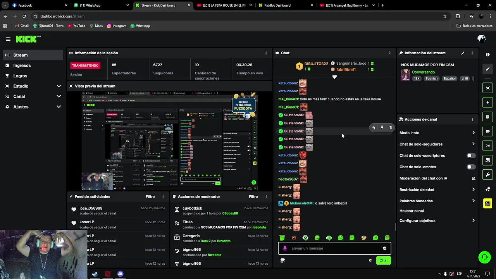The width and height of the screenshot is (496, 279).
Task: Click the broadcast signal icon in right sidebar
Action: coord(488,146)
